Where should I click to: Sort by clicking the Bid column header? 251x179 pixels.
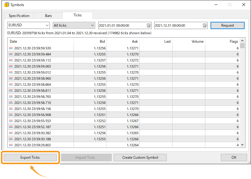(102, 41)
